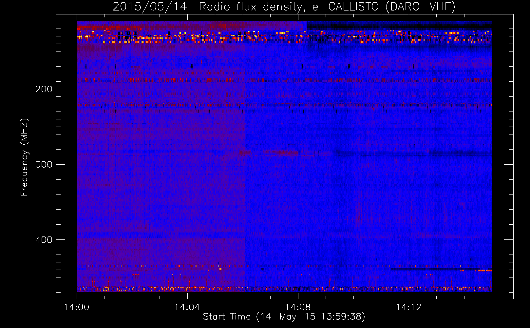This screenshot has height=328, width=530.
Task: Click the 'Frequency (MHZ)' axis label
Action: (25, 157)
